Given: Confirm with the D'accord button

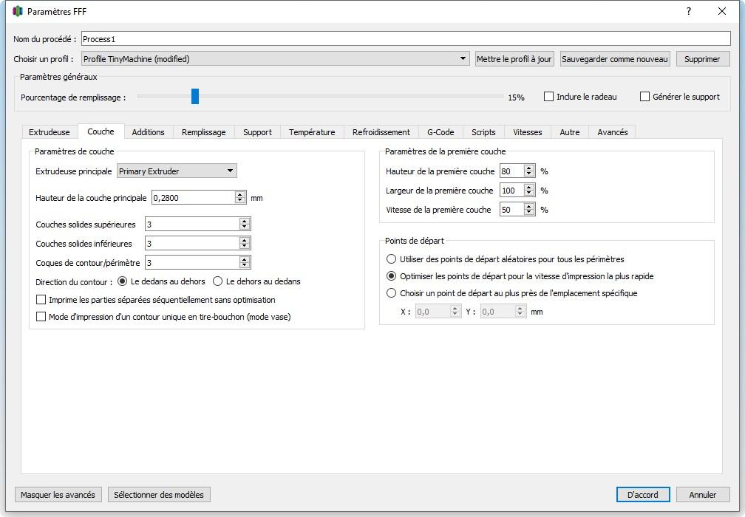Looking at the screenshot, I should pos(643,495).
